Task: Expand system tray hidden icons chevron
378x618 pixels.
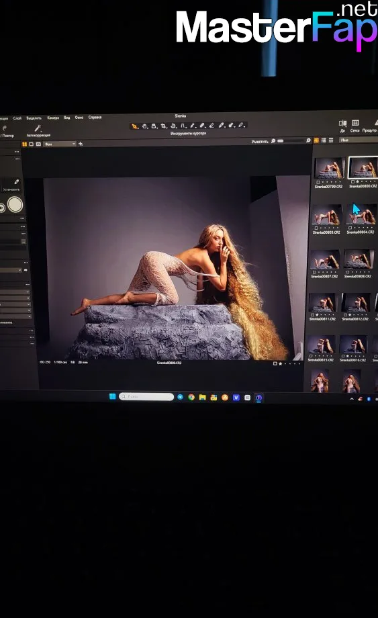Action: click(352, 399)
